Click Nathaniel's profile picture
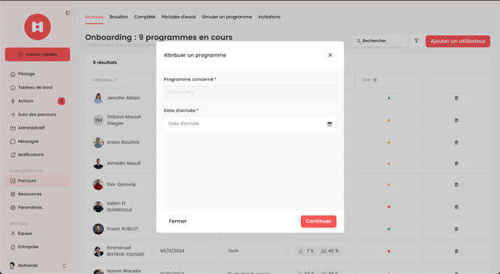 point(12,266)
